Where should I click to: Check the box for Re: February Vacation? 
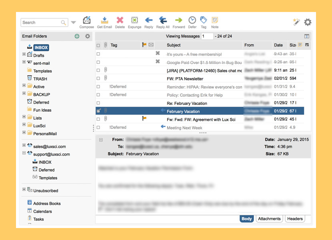(98, 103)
